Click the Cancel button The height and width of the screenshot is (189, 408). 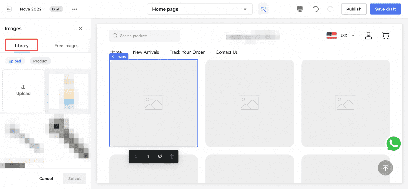46,179
